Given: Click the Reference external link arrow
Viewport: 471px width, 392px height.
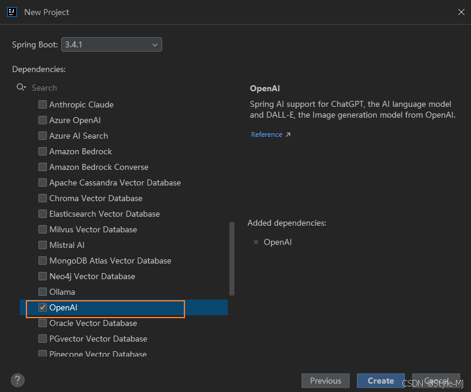Looking at the screenshot, I should 288,134.
